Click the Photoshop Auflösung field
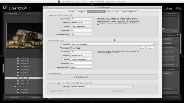 (x=81, y=31)
